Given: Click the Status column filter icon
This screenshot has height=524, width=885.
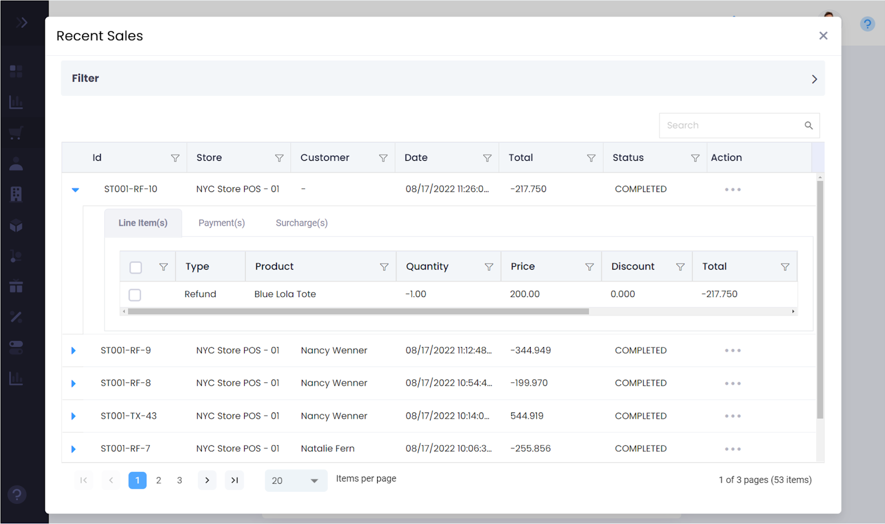Looking at the screenshot, I should click(x=695, y=158).
